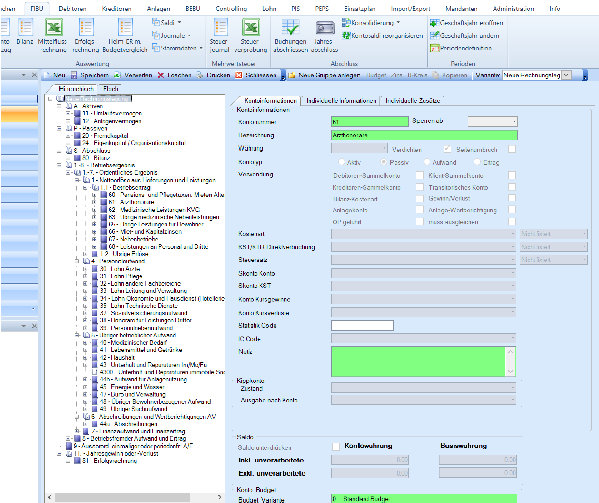Open the Sperren ab date dropdown

tap(514, 122)
